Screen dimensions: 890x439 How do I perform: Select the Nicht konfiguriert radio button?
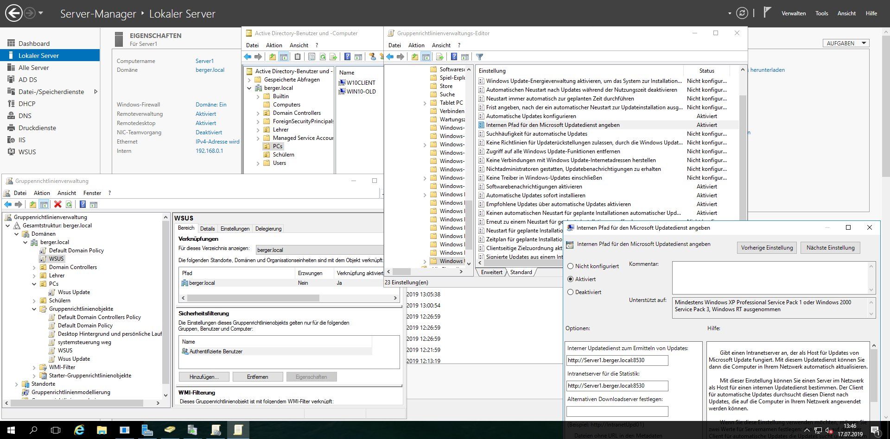point(571,266)
